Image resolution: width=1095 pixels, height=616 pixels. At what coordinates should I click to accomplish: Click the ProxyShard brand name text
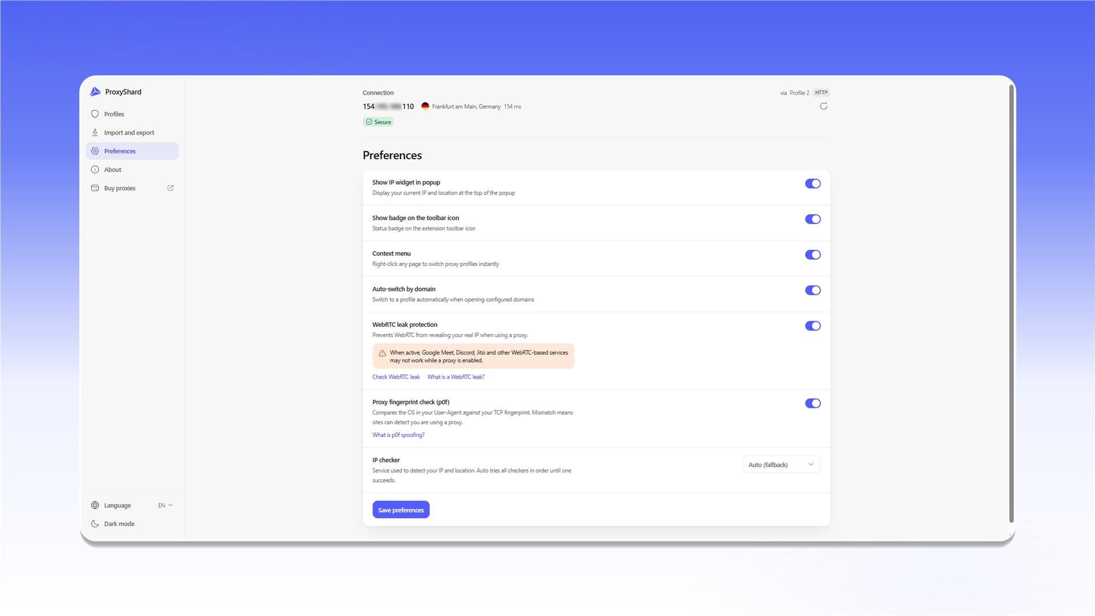coord(123,92)
